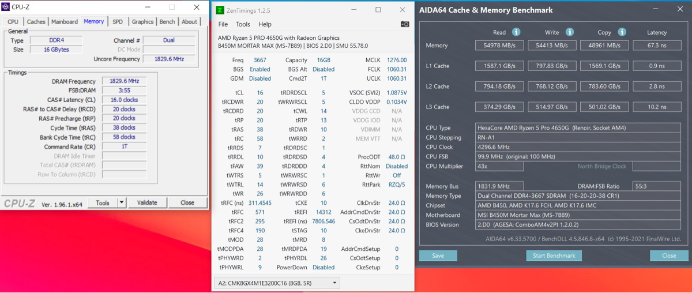Switch to the SPD tab in CPU-Z
Viewport: 692px width, 293px height.
[118, 22]
